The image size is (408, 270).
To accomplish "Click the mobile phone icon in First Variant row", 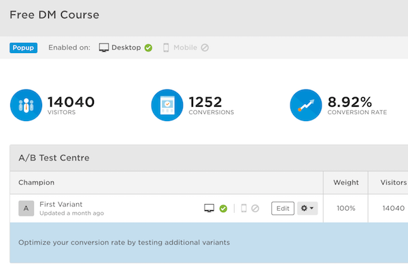I will [x=244, y=208].
